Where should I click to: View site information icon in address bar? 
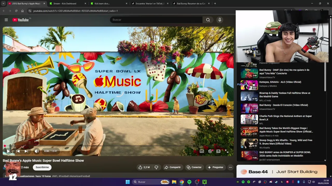(x=30, y=11)
